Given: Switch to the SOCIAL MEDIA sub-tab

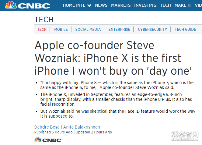Looking at the screenshot, I should [x=88, y=30].
